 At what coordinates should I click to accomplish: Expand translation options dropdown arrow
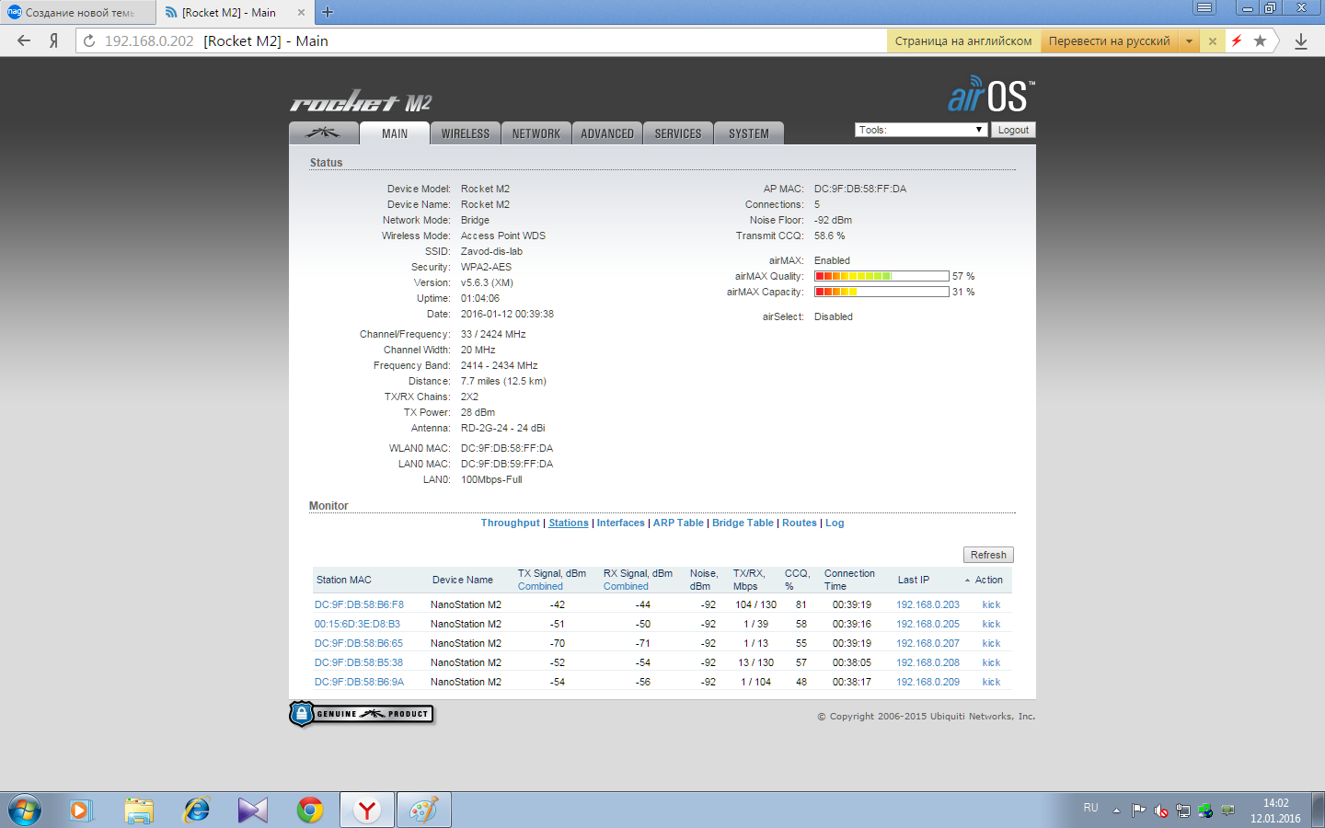(x=1189, y=41)
